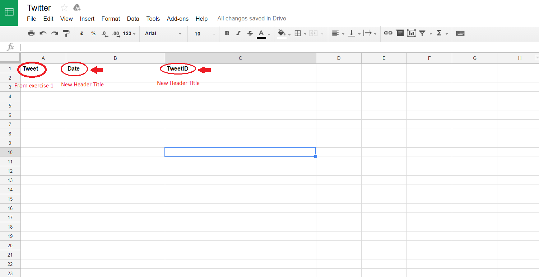Format as currency with pound icon
Viewport: 539px width, 277px height.
pyautogui.click(x=82, y=33)
